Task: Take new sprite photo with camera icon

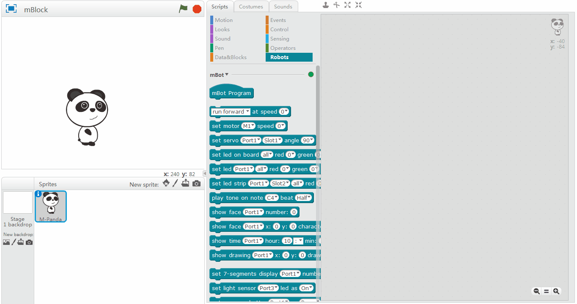Action: coord(196,184)
